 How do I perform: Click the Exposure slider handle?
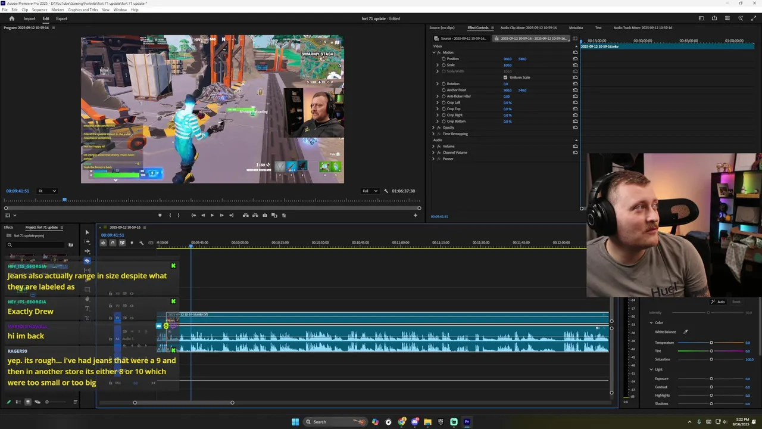(711, 379)
